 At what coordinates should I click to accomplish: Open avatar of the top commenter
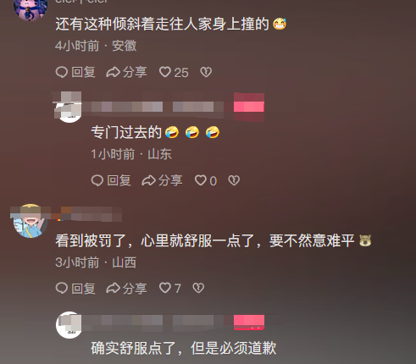click(x=31, y=10)
